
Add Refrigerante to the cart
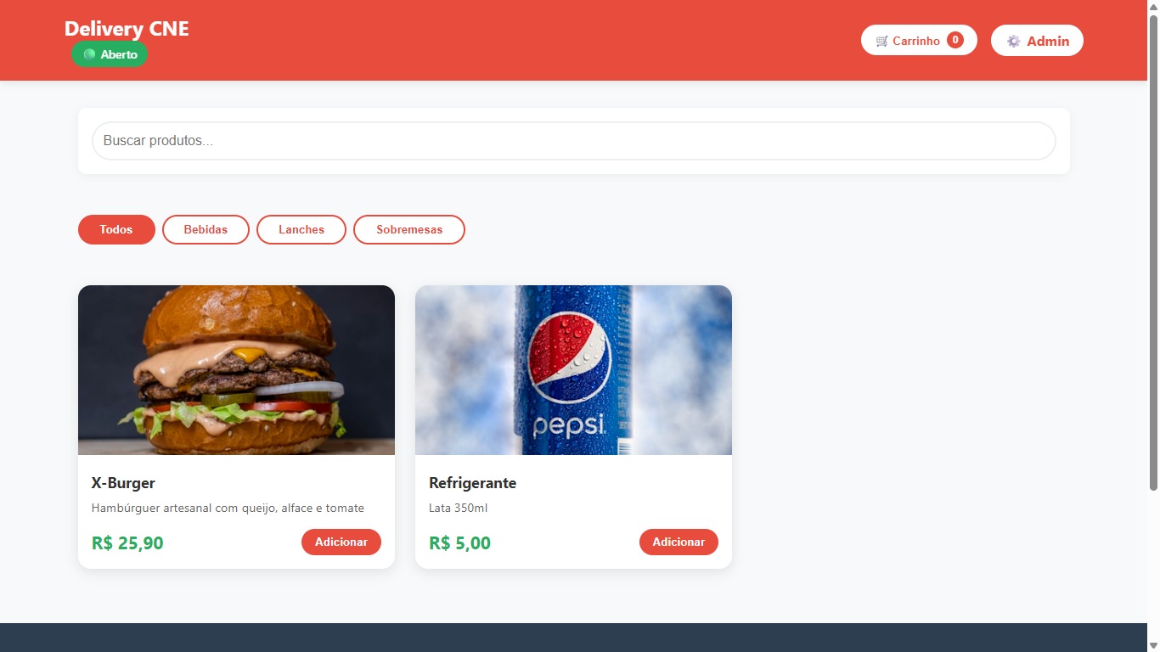click(679, 542)
